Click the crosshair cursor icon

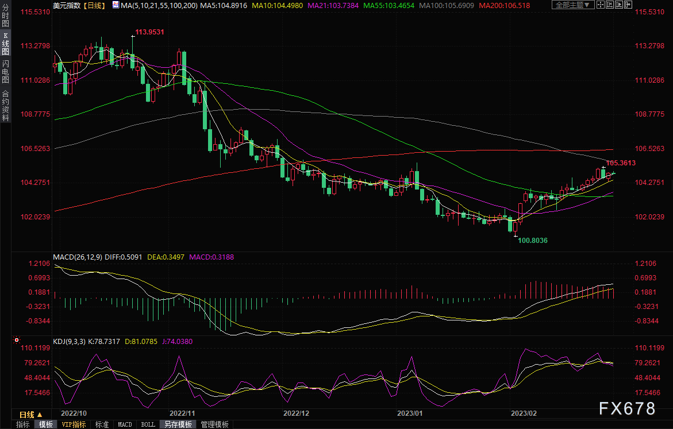click(600, 5)
